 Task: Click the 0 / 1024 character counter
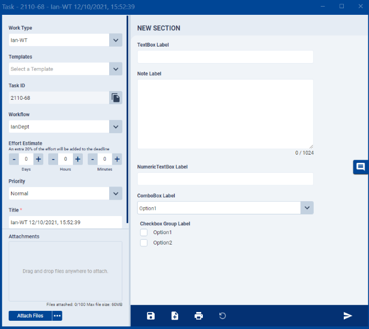[304, 153]
